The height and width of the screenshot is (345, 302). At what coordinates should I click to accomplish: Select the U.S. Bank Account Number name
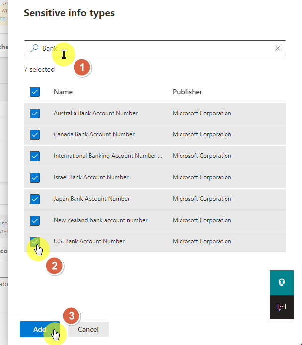click(89, 241)
